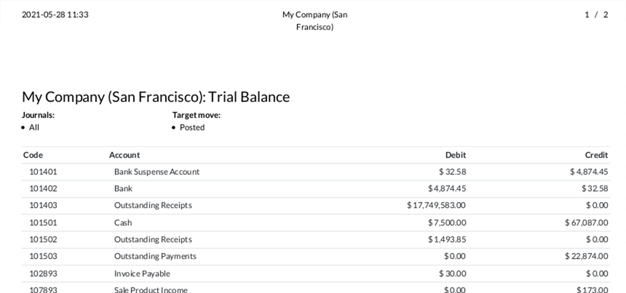
Task: Select the Bank Suspense Account row name
Action: coord(157,172)
